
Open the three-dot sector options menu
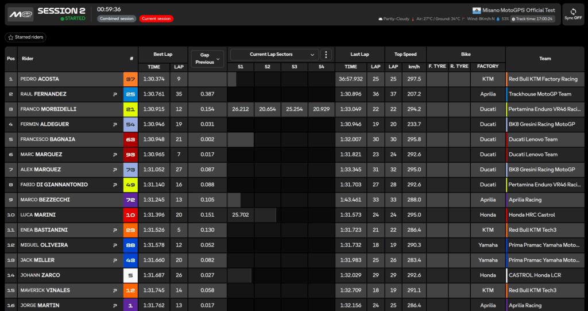(326, 55)
